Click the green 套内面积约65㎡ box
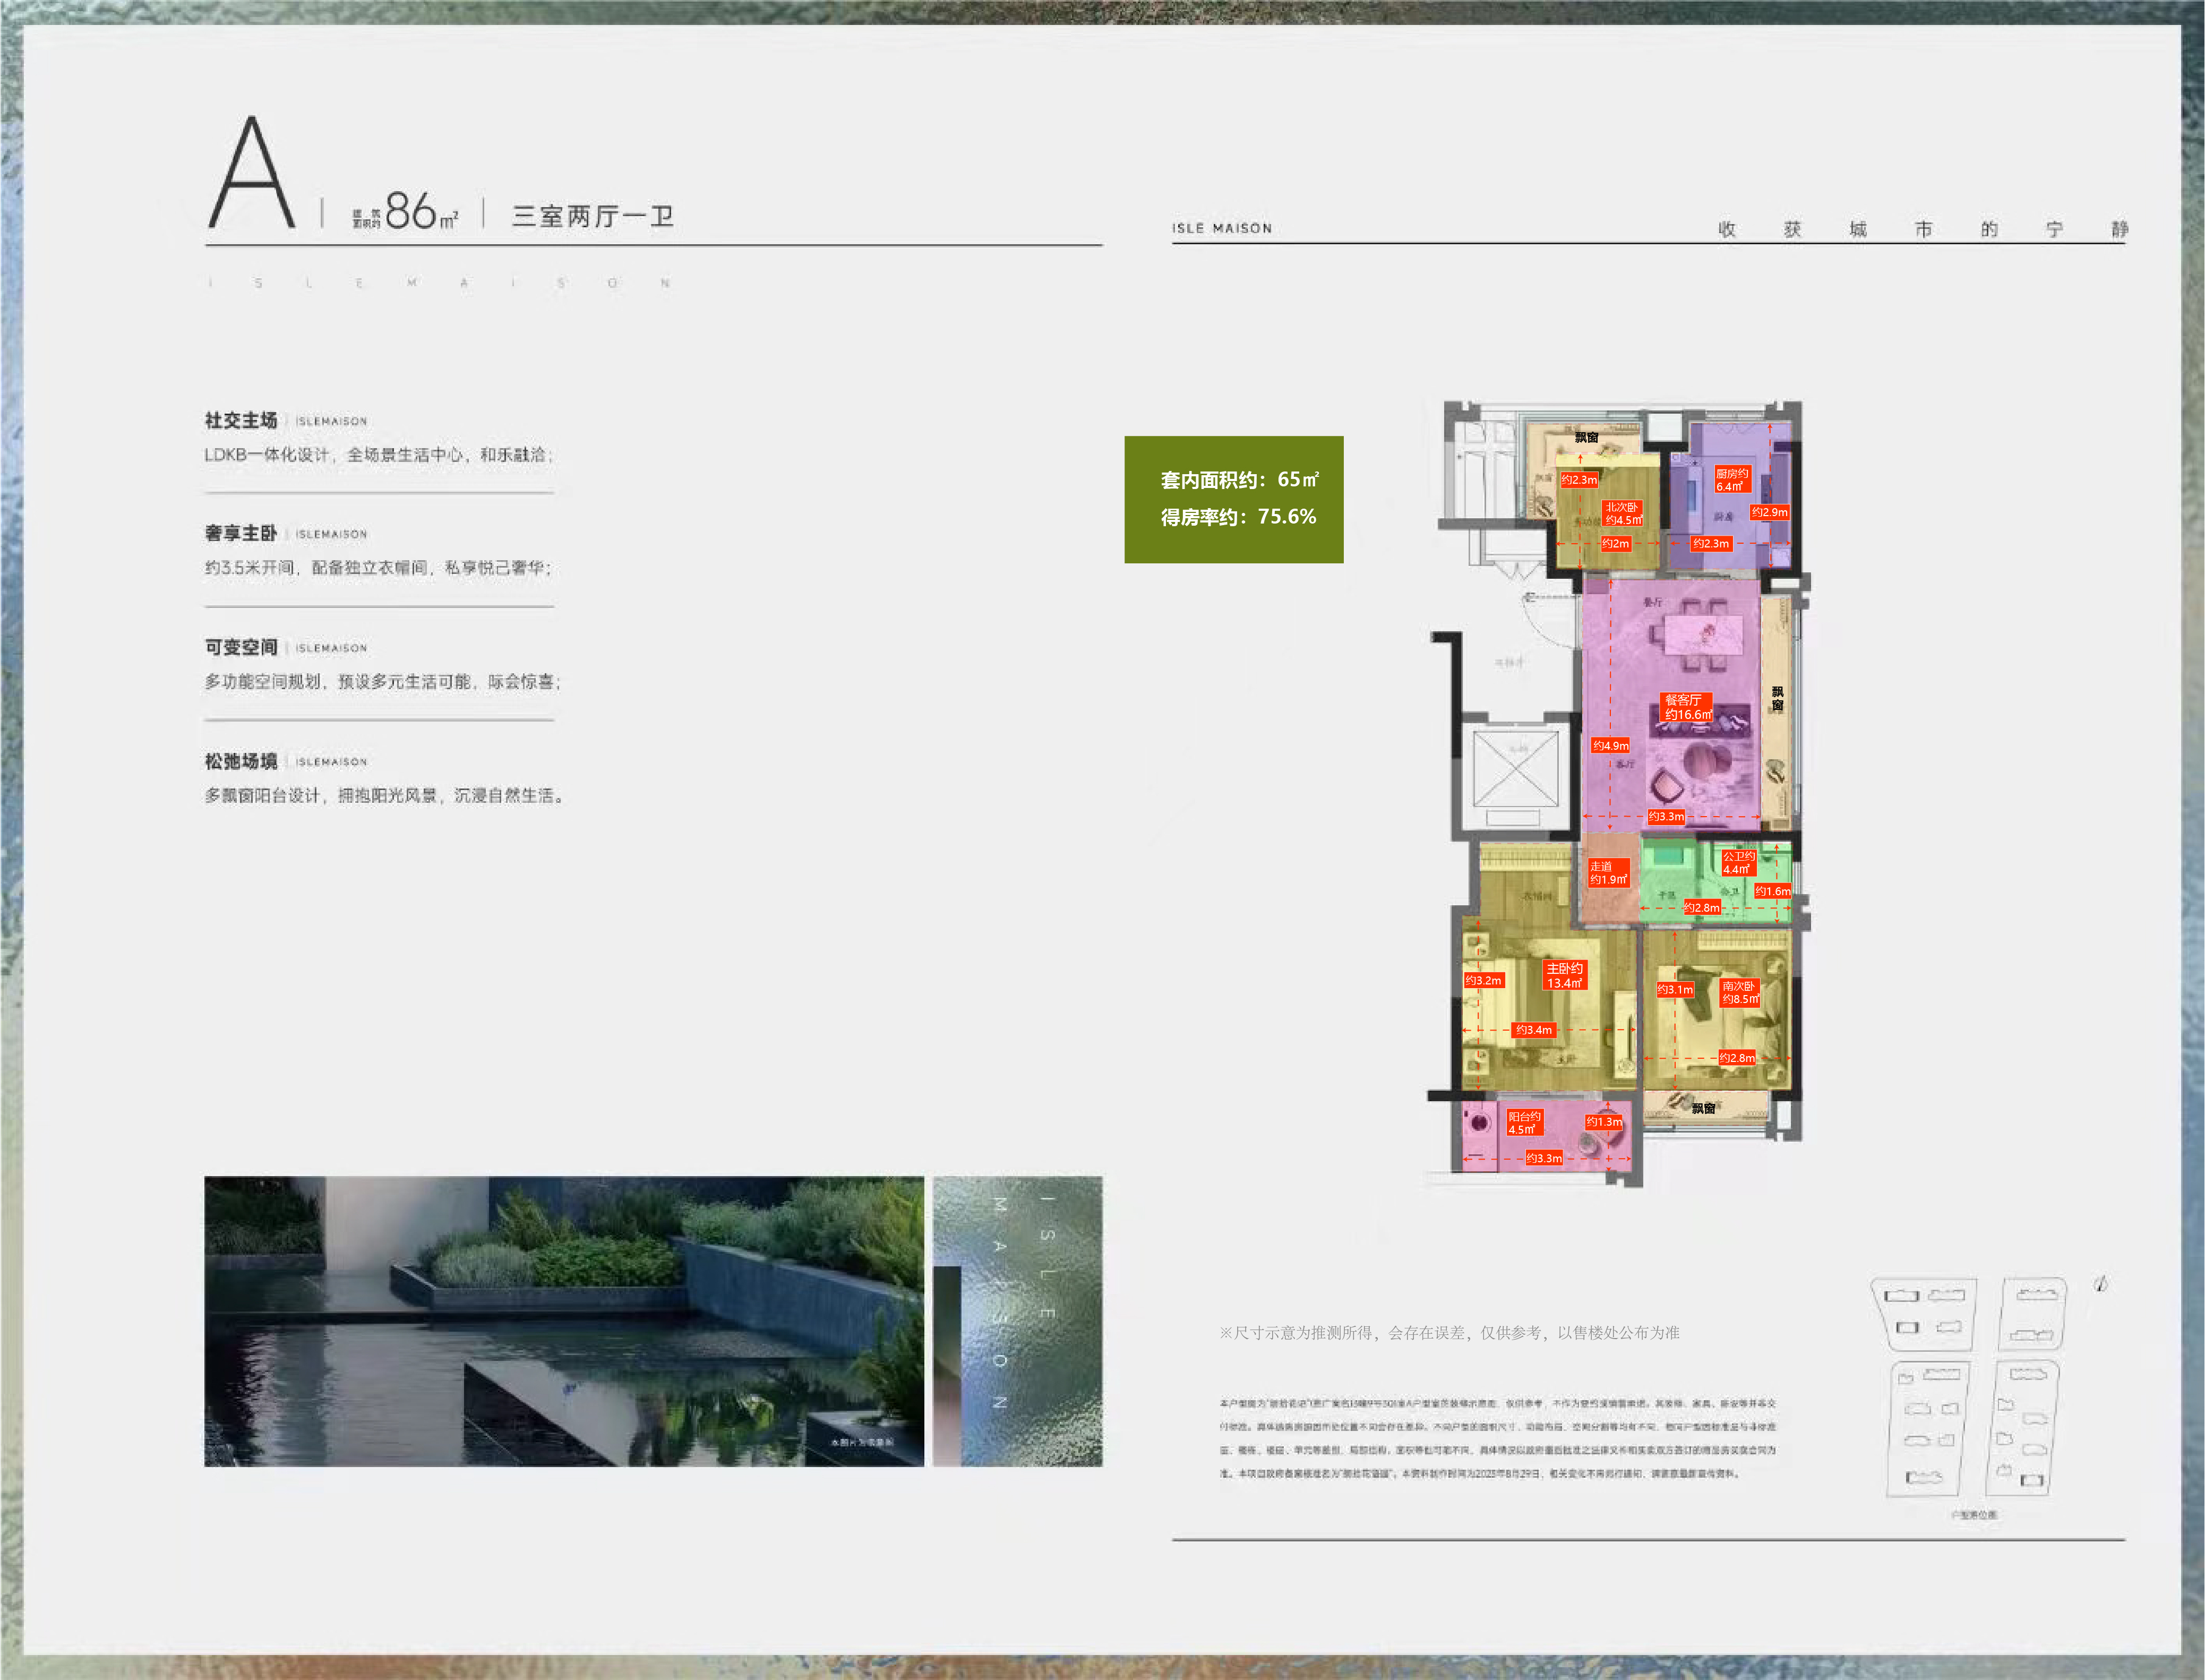 1233,499
